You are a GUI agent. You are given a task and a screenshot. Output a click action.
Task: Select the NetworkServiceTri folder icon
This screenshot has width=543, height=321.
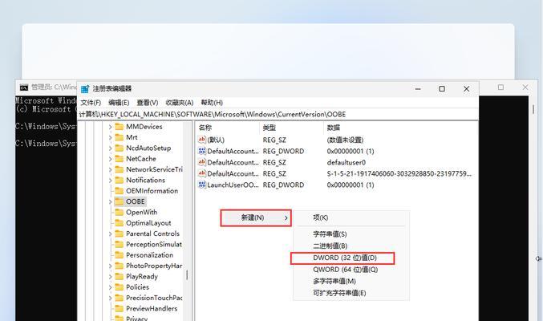pyautogui.click(x=120, y=169)
